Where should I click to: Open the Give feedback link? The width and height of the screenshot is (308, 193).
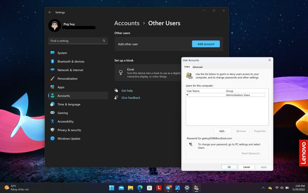(131, 98)
